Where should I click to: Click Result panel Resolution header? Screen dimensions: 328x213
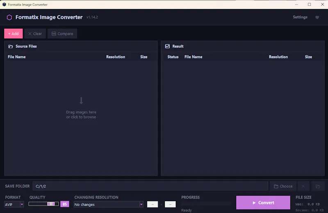[278, 57]
